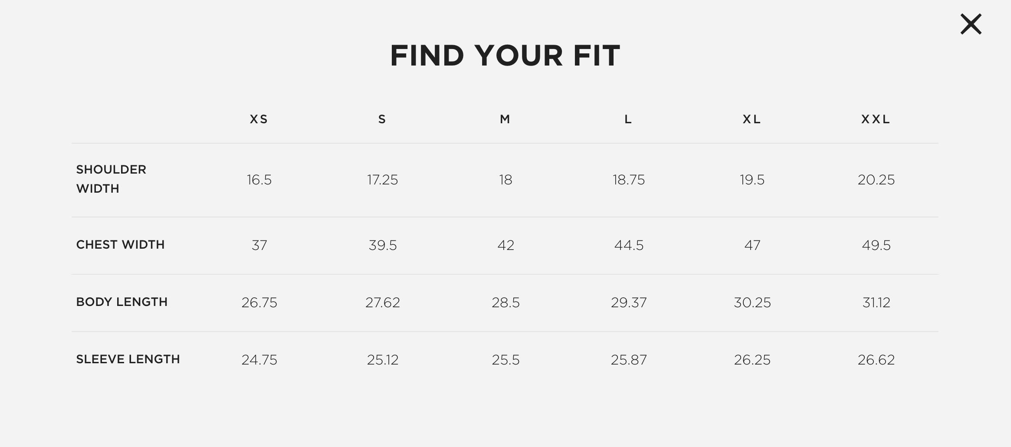Select the Body Length row label

click(121, 302)
